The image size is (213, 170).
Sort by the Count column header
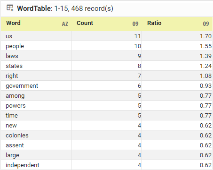(x=85, y=23)
